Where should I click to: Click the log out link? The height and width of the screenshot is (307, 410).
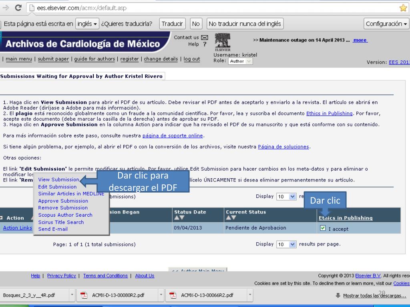(x=192, y=59)
